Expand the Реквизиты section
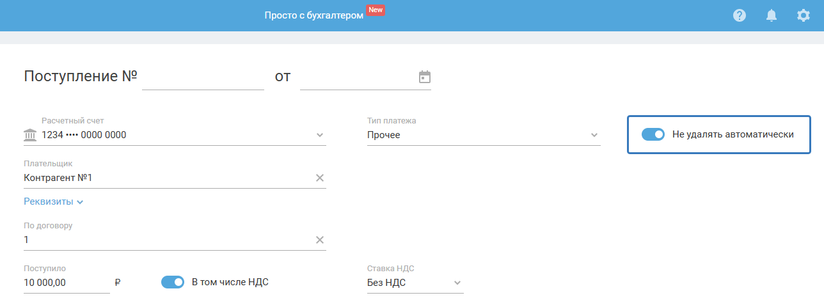Image resolution: width=824 pixels, height=307 pixels. pyautogui.click(x=54, y=202)
